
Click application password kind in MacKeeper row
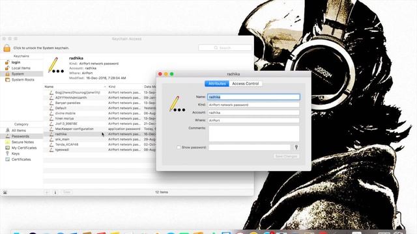[124, 129]
